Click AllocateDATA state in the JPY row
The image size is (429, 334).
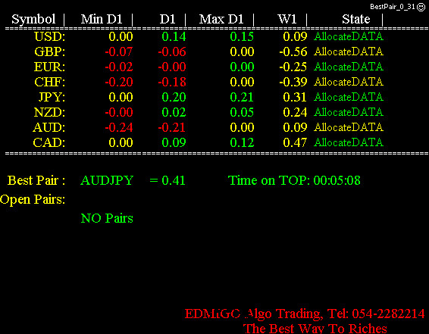[x=349, y=97]
